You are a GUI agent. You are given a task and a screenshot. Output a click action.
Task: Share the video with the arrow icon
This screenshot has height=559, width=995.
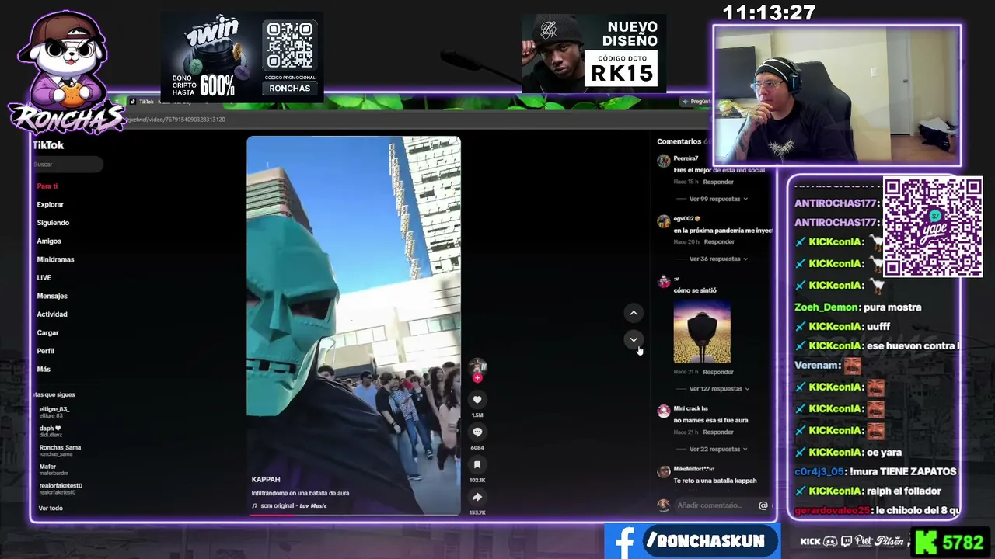click(x=477, y=498)
